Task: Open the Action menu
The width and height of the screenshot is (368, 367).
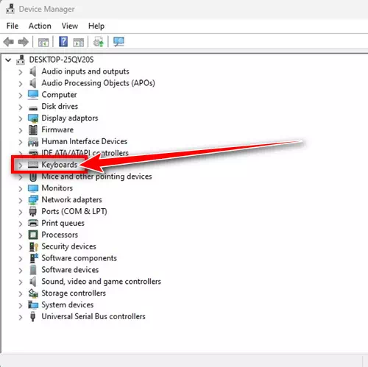Action: click(x=40, y=26)
